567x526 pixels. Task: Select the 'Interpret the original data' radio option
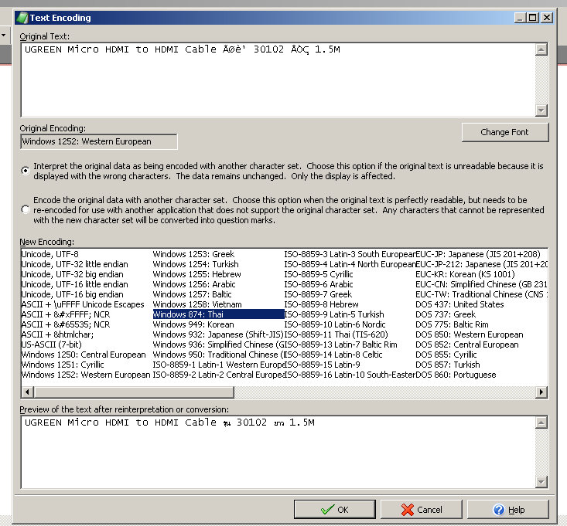point(26,171)
